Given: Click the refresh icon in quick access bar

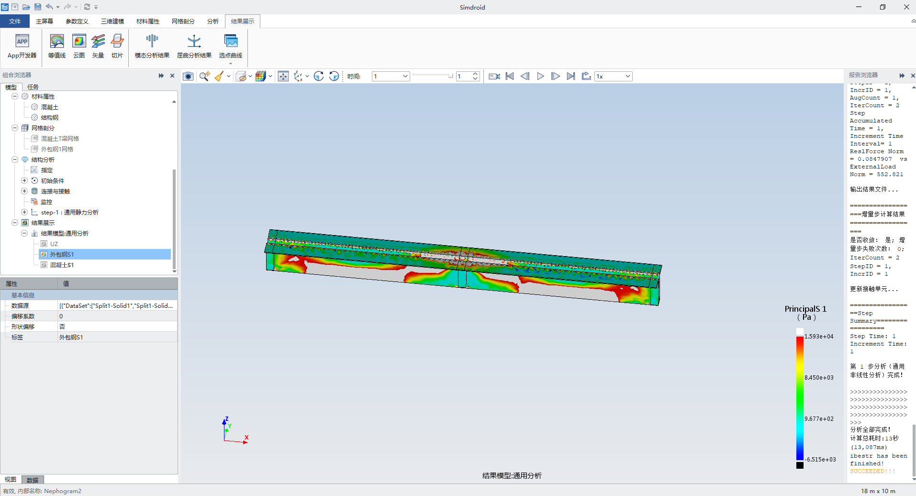Looking at the screenshot, I should tap(87, 7).
